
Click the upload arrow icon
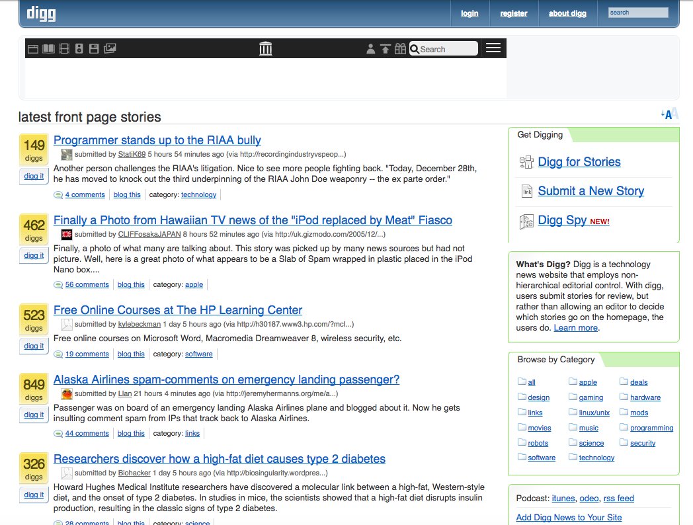(386, 49)
